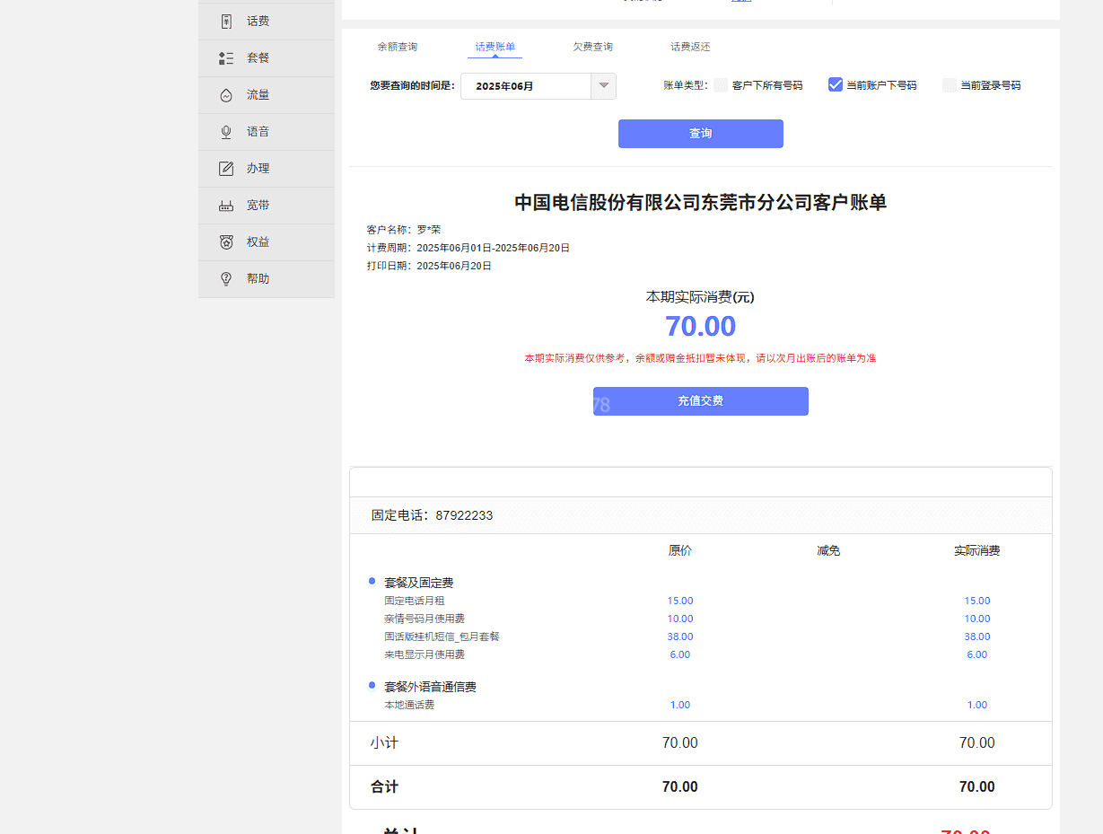The width and height of the screenshot is (1103, 834).
Task: Click the 合计 row label
Action: [x=384, y=787]
